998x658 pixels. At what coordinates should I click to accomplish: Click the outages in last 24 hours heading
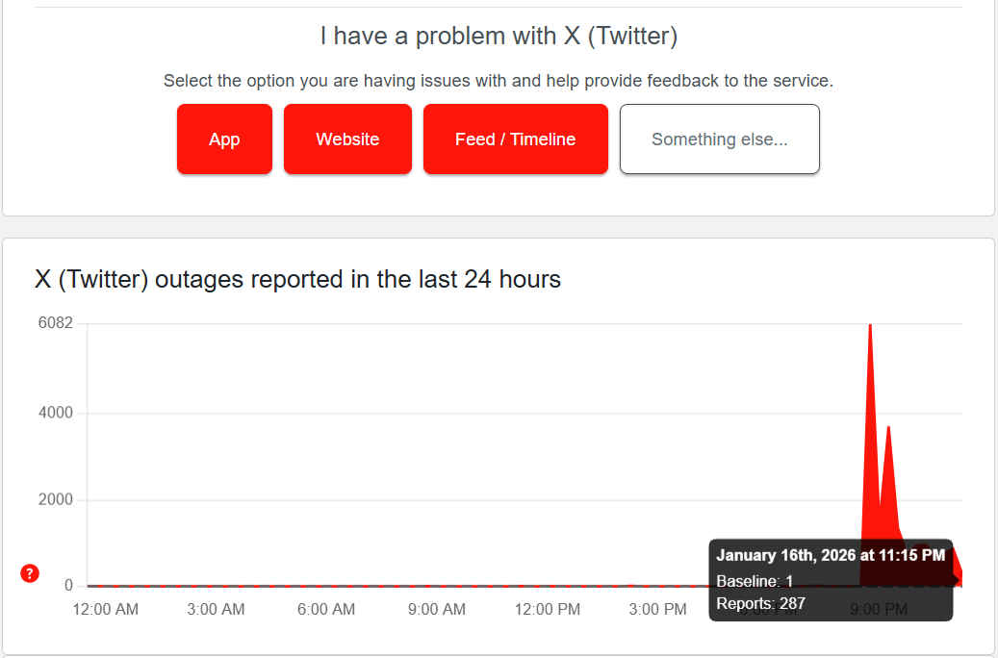[x=297, y=280]
